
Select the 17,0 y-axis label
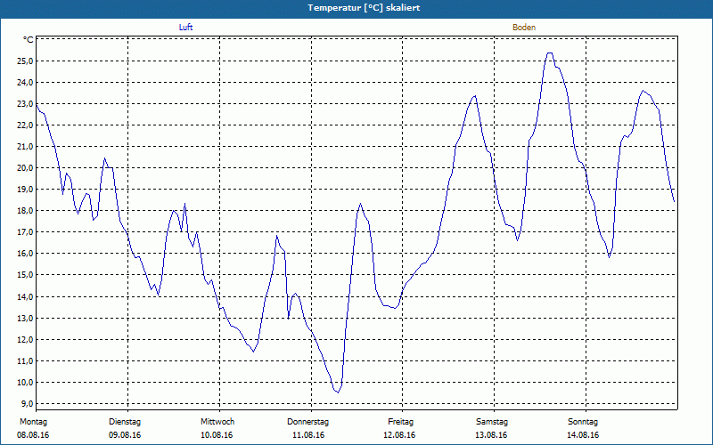[x=26, y=231]
